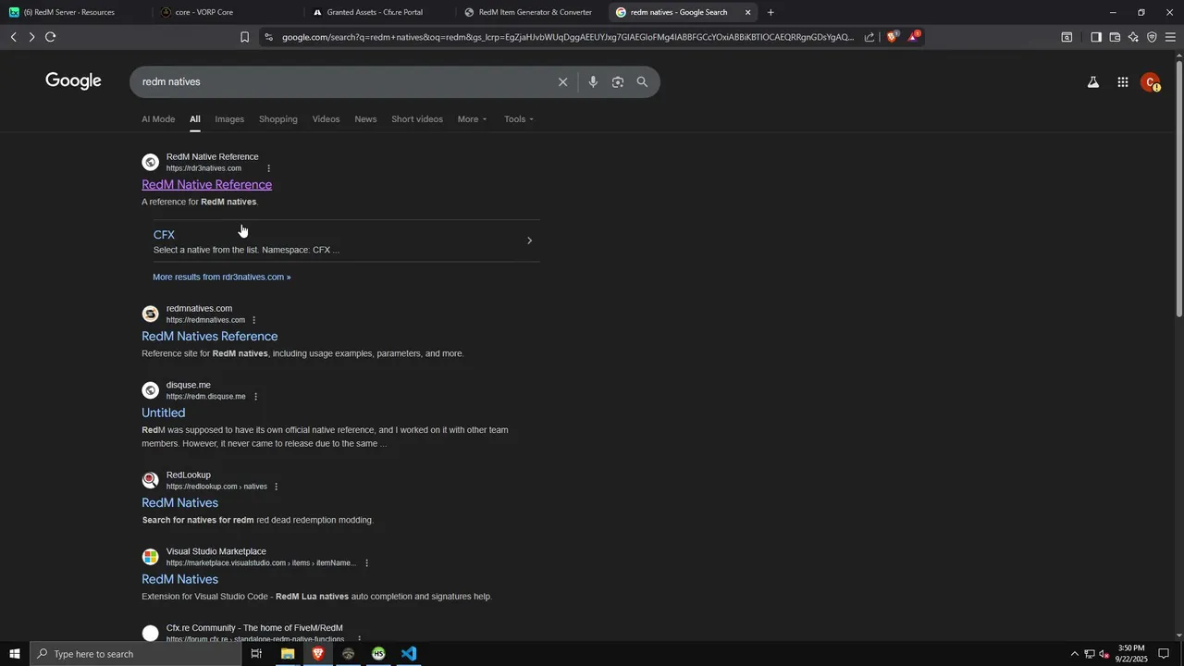Viewport: 1184px width, 666px height.
Task: Click the Windows taskbar search box
Action: tap(136, 654)
